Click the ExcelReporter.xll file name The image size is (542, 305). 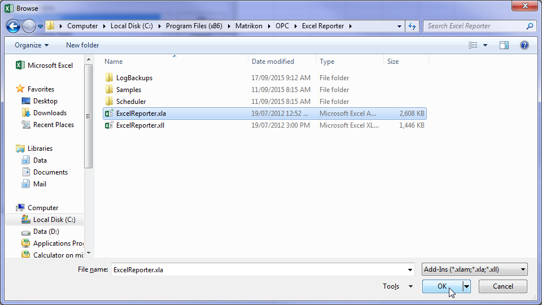click(140, 125)
